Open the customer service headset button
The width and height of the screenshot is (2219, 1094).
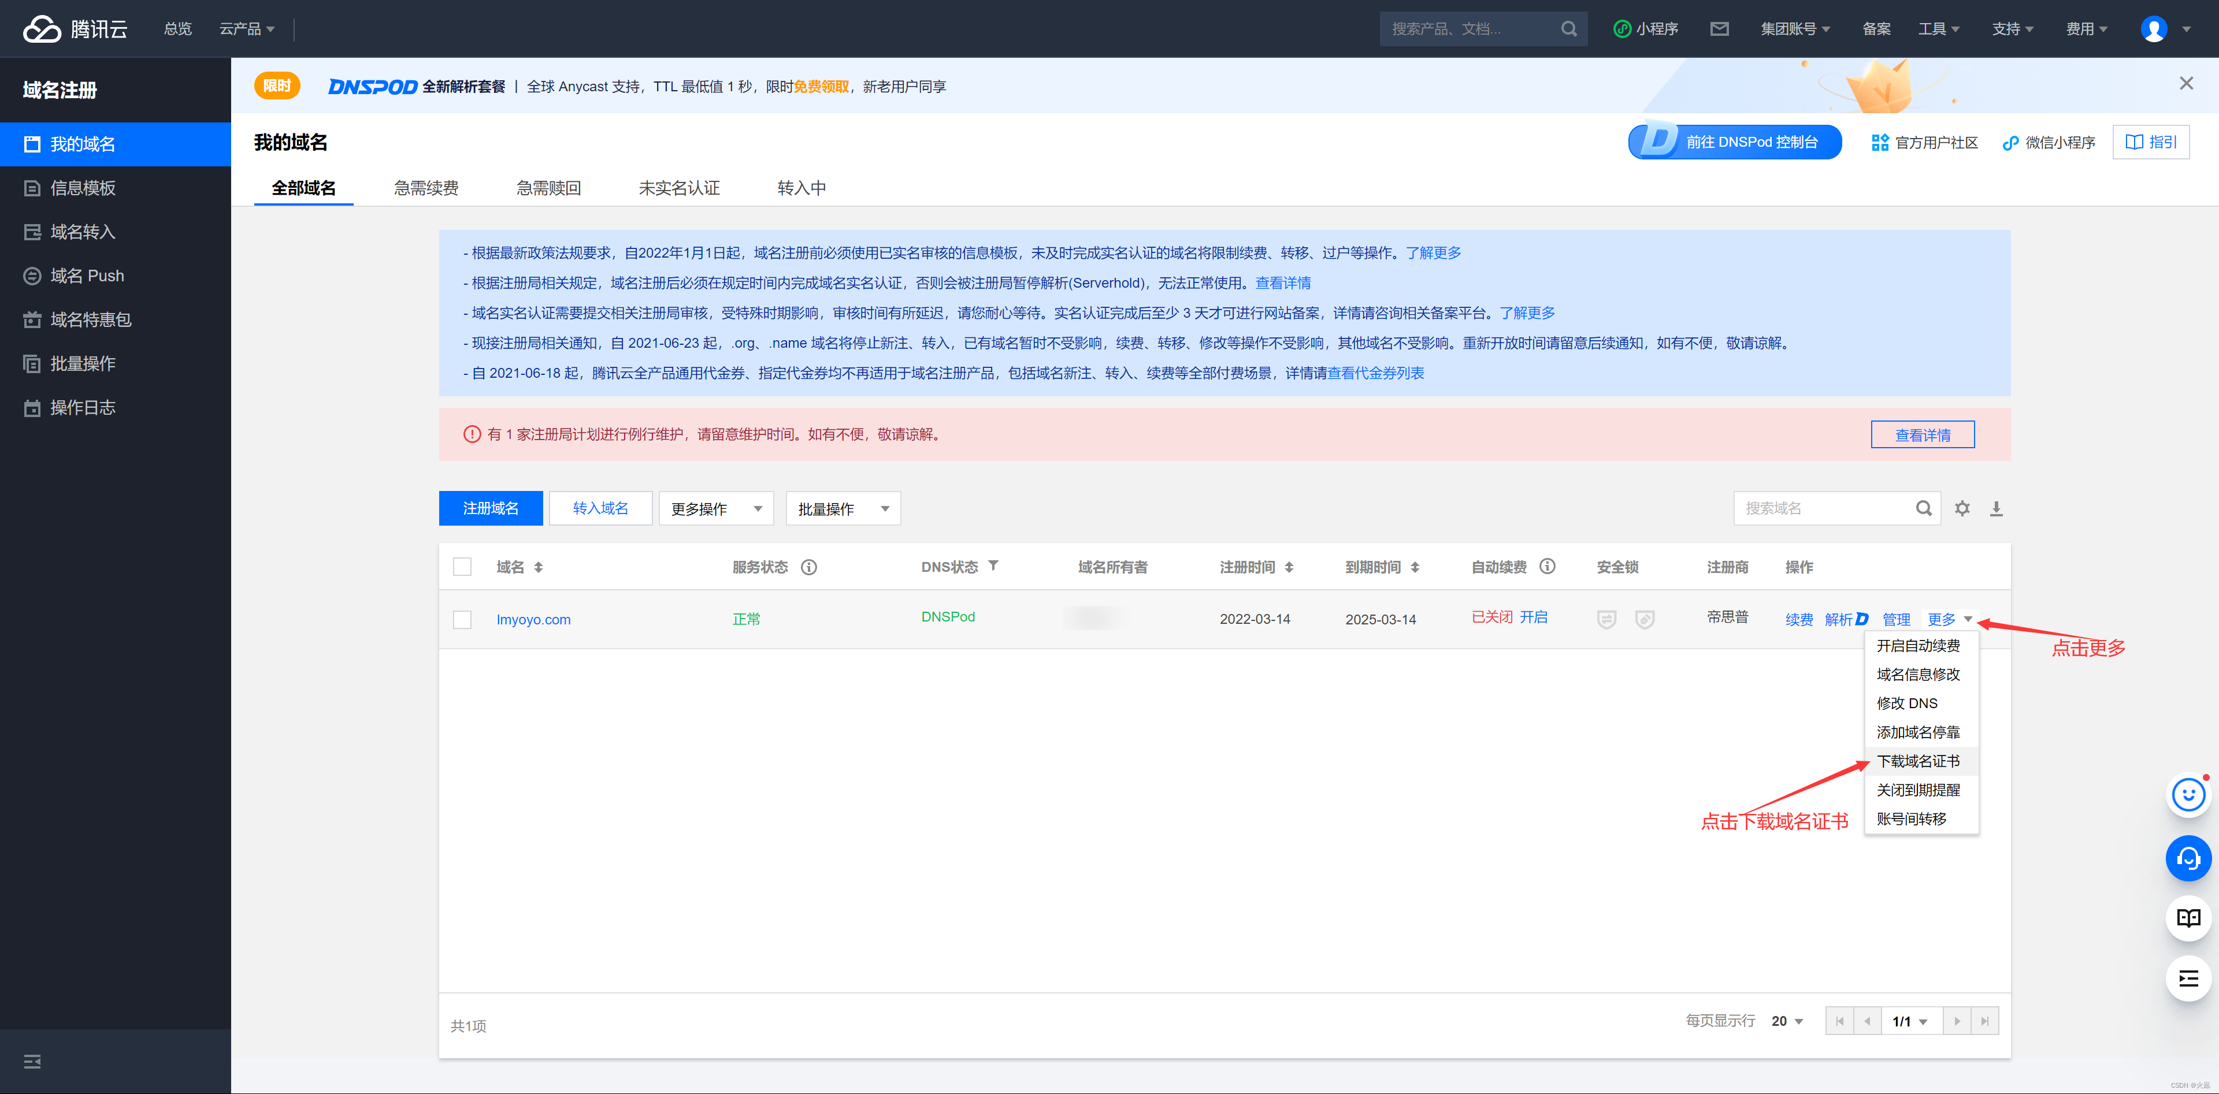2188,857
